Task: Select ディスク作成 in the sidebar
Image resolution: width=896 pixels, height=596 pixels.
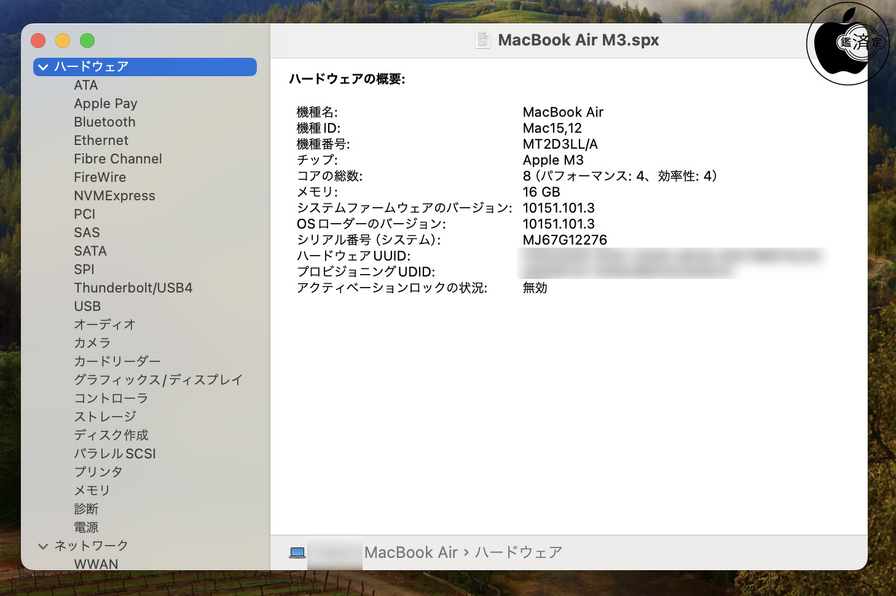Action: (x=111, y=435)
